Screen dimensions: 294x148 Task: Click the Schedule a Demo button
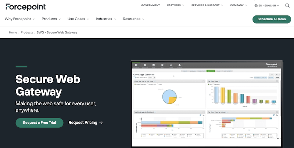(x=272, y=19)
